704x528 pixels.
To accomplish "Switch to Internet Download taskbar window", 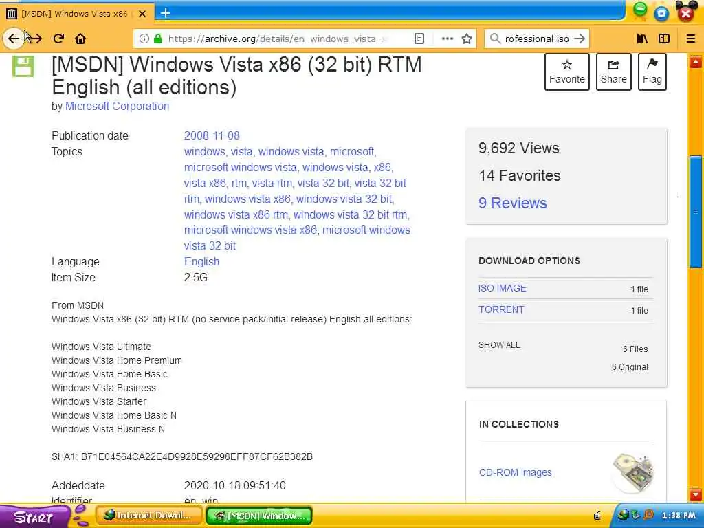I will pos(148,516).
